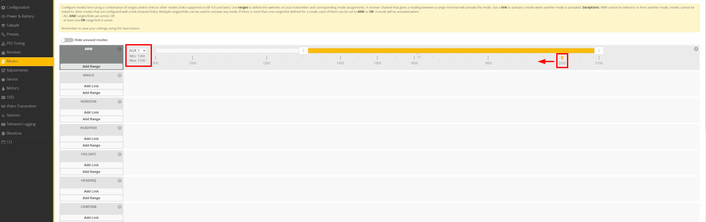706x222 pixels.
Task: Click the CAMSTAB mode help icon
Action: [x=120, y=207]
